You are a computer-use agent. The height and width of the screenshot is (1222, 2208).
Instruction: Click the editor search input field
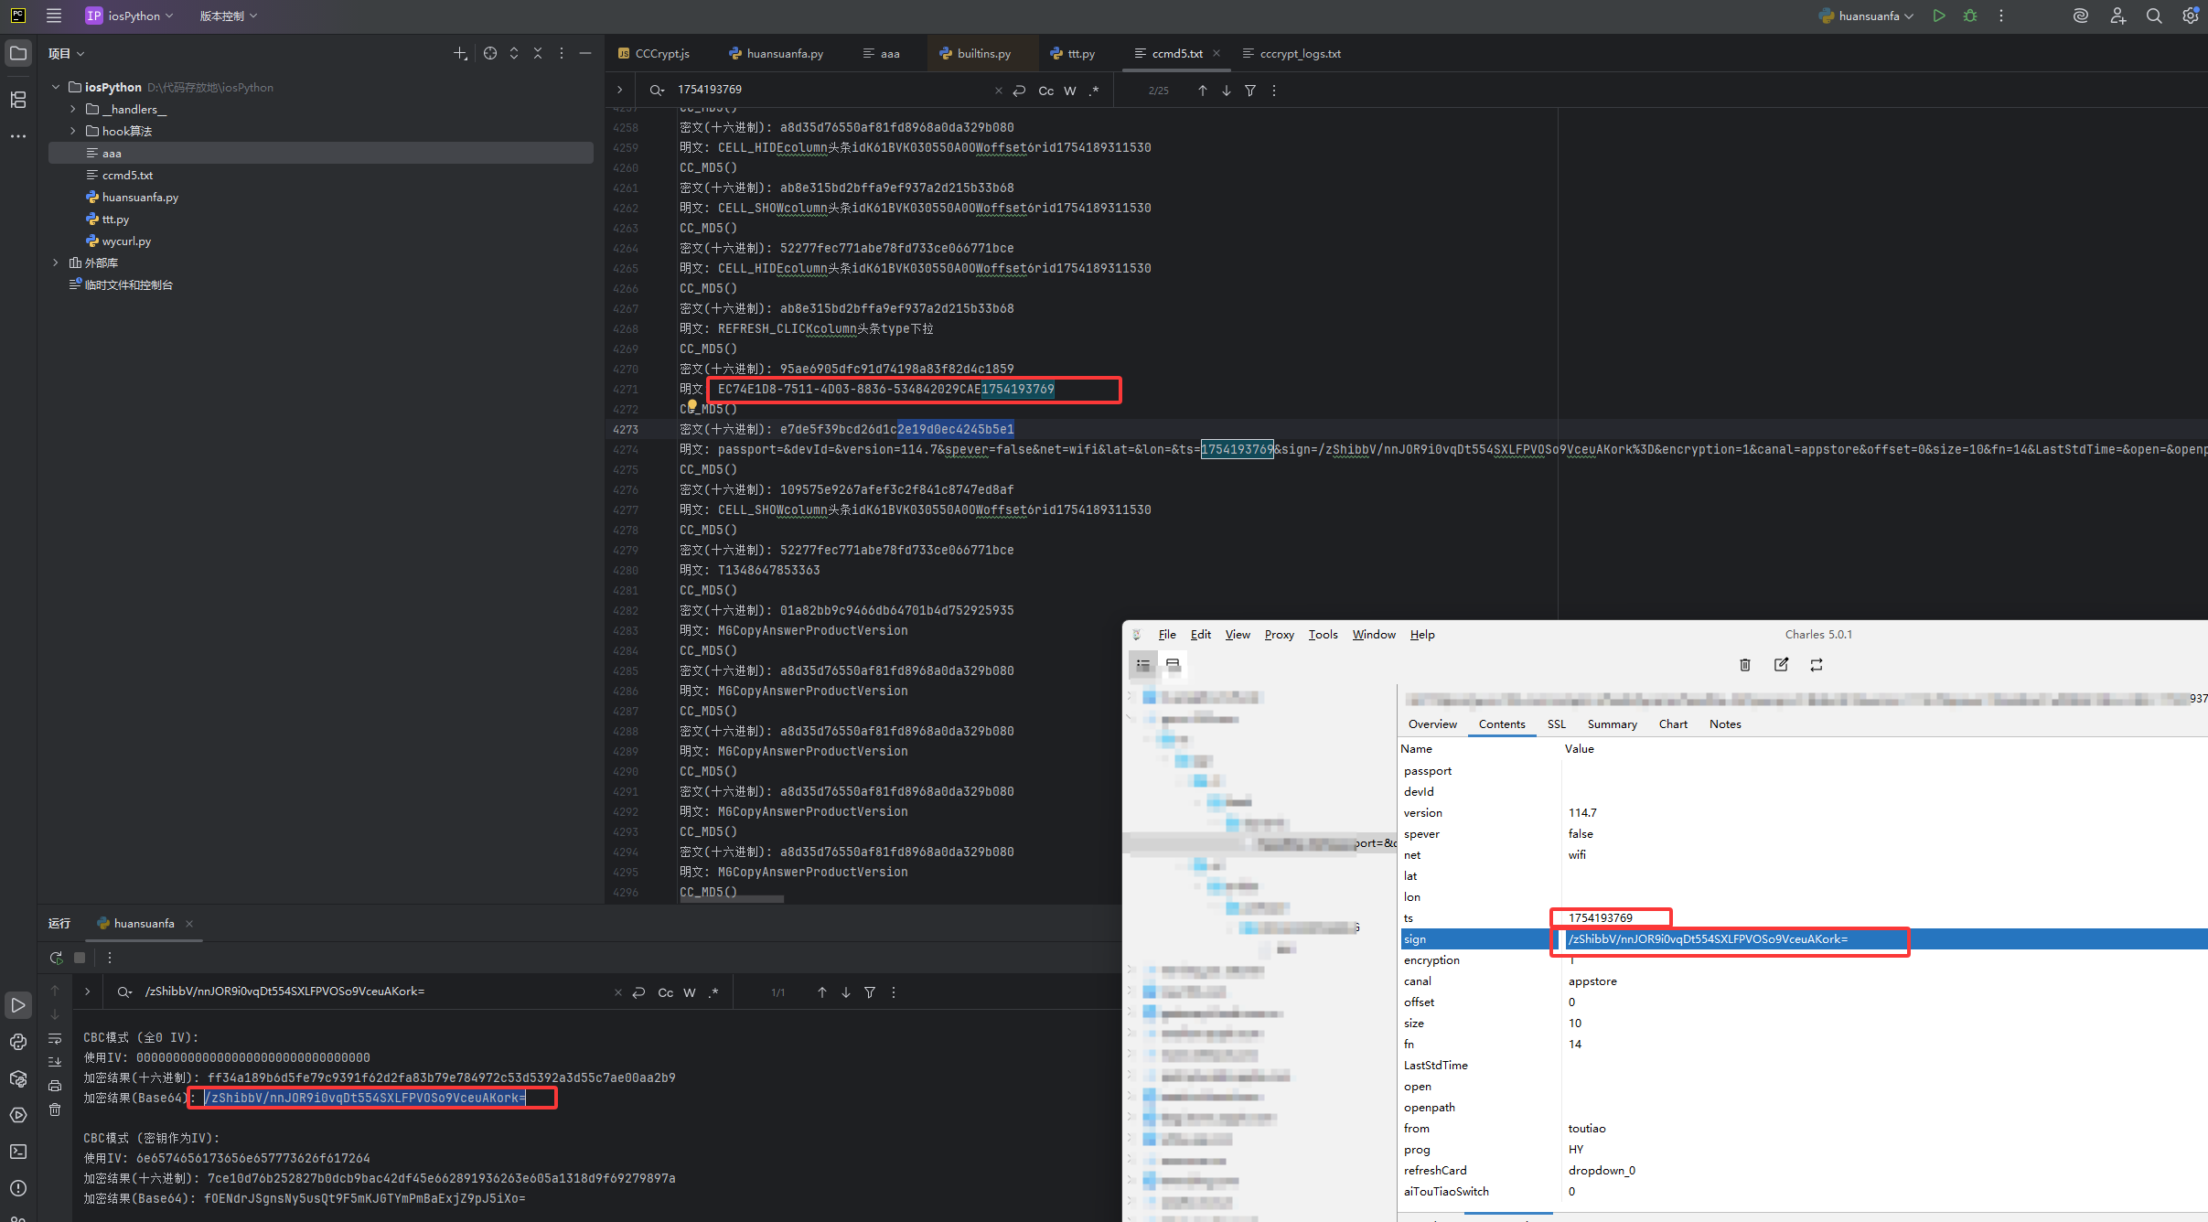tap(823, 90)
